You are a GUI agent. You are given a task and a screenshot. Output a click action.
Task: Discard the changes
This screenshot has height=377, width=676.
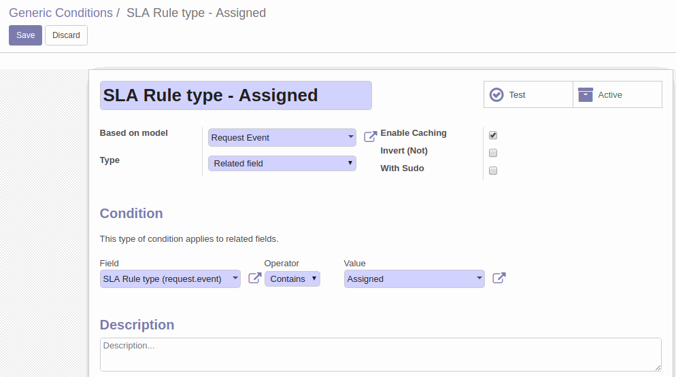point(67,35)
